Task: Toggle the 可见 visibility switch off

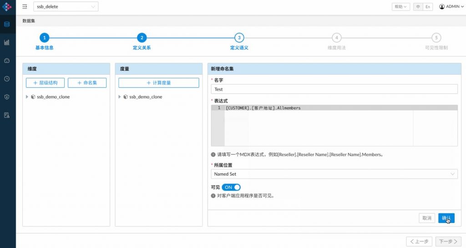Action: click(231, 187)
